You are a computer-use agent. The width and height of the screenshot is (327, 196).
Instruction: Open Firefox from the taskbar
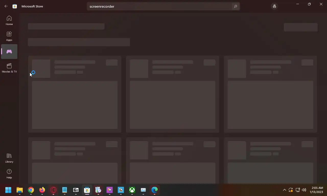(42, 190)
